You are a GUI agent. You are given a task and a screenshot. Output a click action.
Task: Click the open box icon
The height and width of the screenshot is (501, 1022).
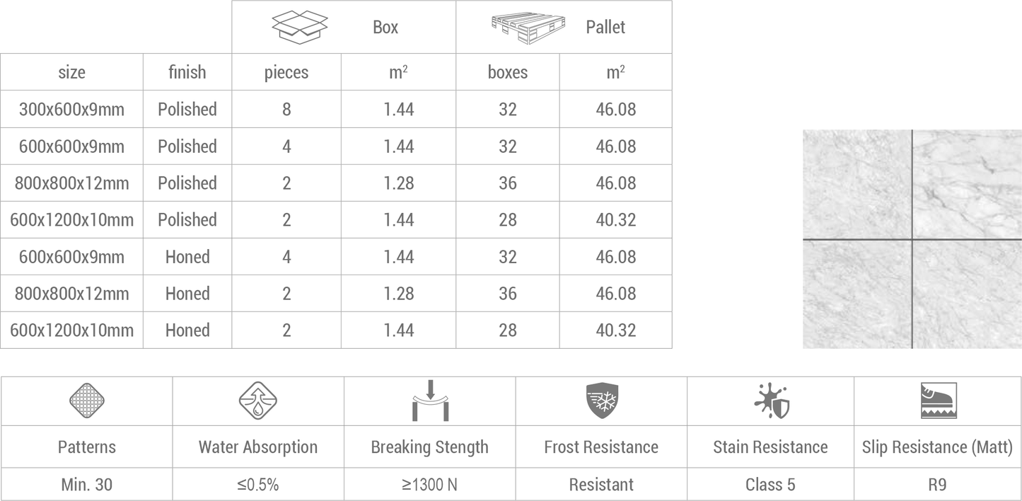click(x=300, y=27)
